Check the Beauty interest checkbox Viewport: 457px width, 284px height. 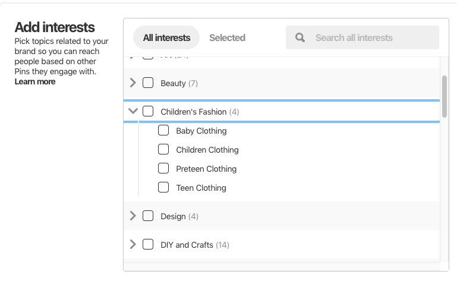click(x=148, y=83)
